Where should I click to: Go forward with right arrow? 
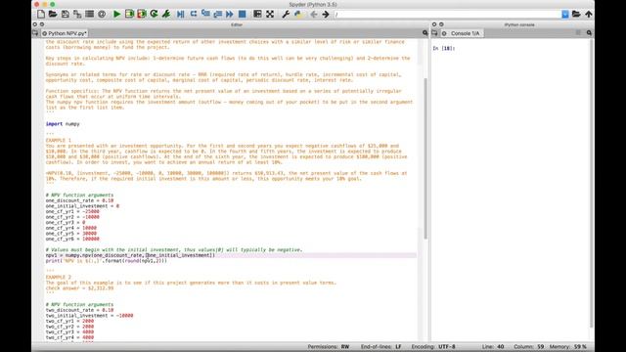tap(326, 15)
